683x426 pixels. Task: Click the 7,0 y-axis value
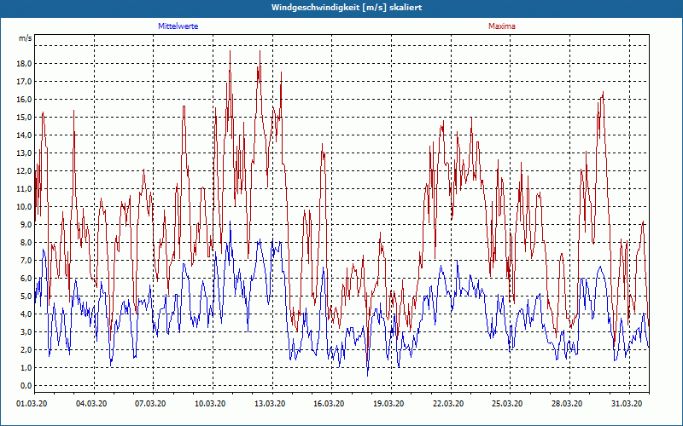26,261
